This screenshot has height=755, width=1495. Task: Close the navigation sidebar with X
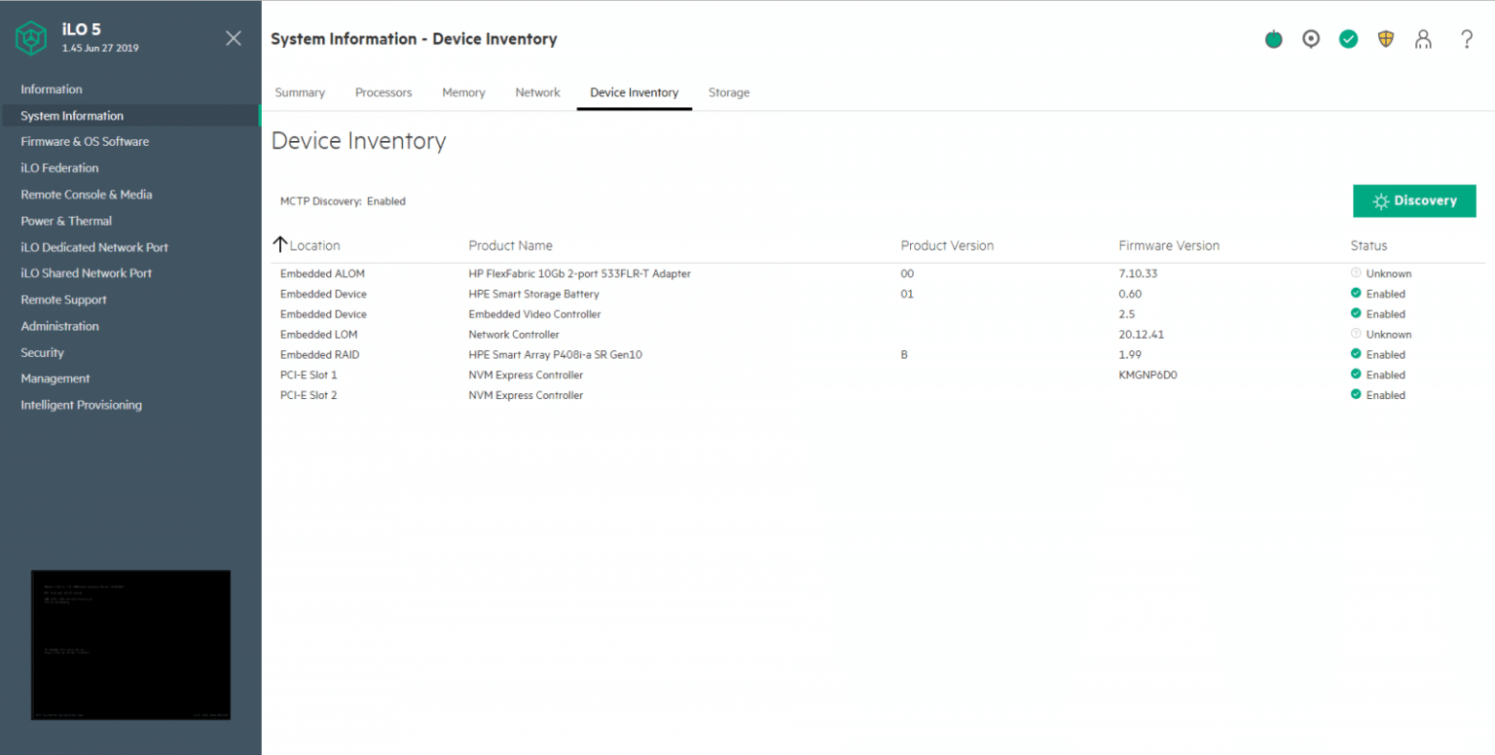coord(234,38)
